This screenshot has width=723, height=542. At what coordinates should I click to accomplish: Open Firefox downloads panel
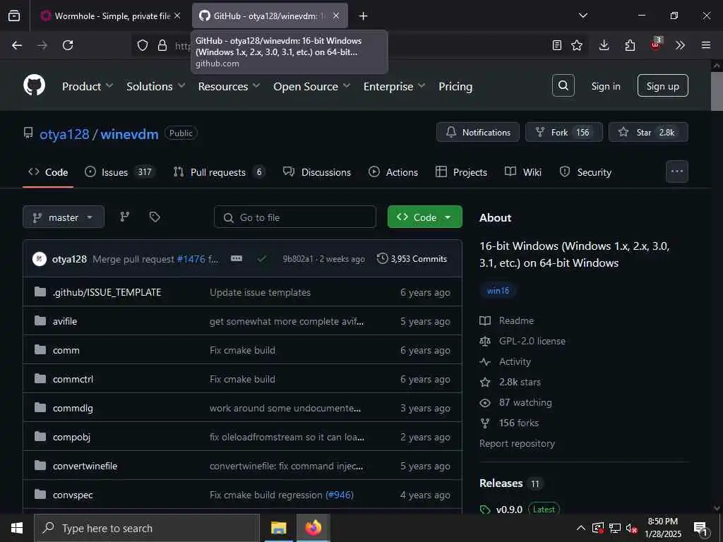[604, 45]
